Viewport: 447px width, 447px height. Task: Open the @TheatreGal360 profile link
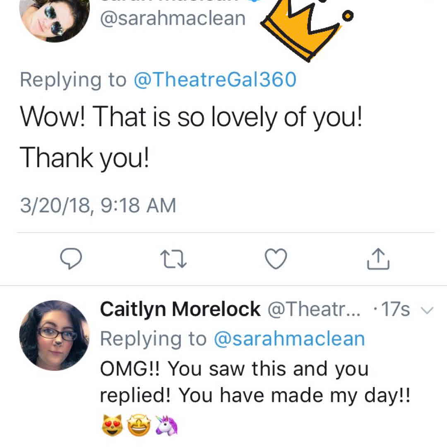214,79
